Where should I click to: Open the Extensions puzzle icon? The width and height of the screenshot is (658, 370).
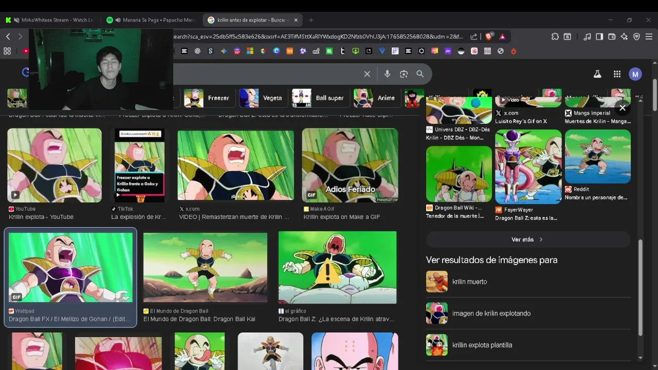point(555,36)
